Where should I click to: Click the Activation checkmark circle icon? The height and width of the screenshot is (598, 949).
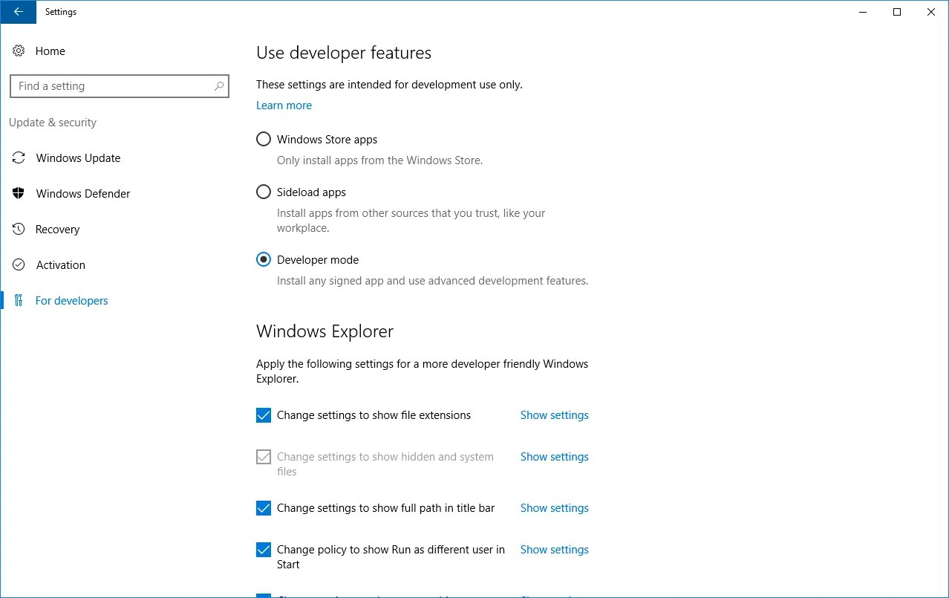(19, 265)
